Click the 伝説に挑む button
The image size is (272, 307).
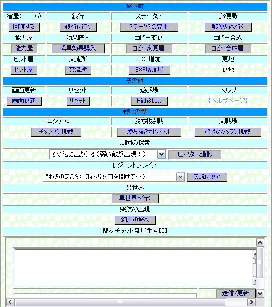207,177
